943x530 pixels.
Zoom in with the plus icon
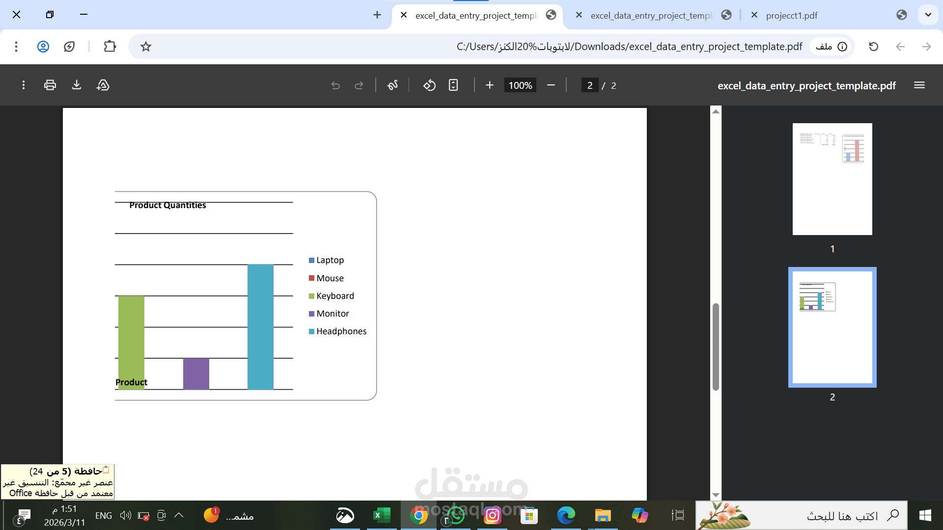(489, 85)
